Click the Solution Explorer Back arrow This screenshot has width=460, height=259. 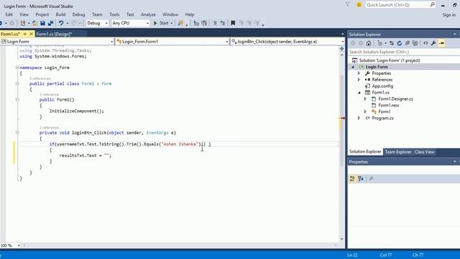(353, 43)
